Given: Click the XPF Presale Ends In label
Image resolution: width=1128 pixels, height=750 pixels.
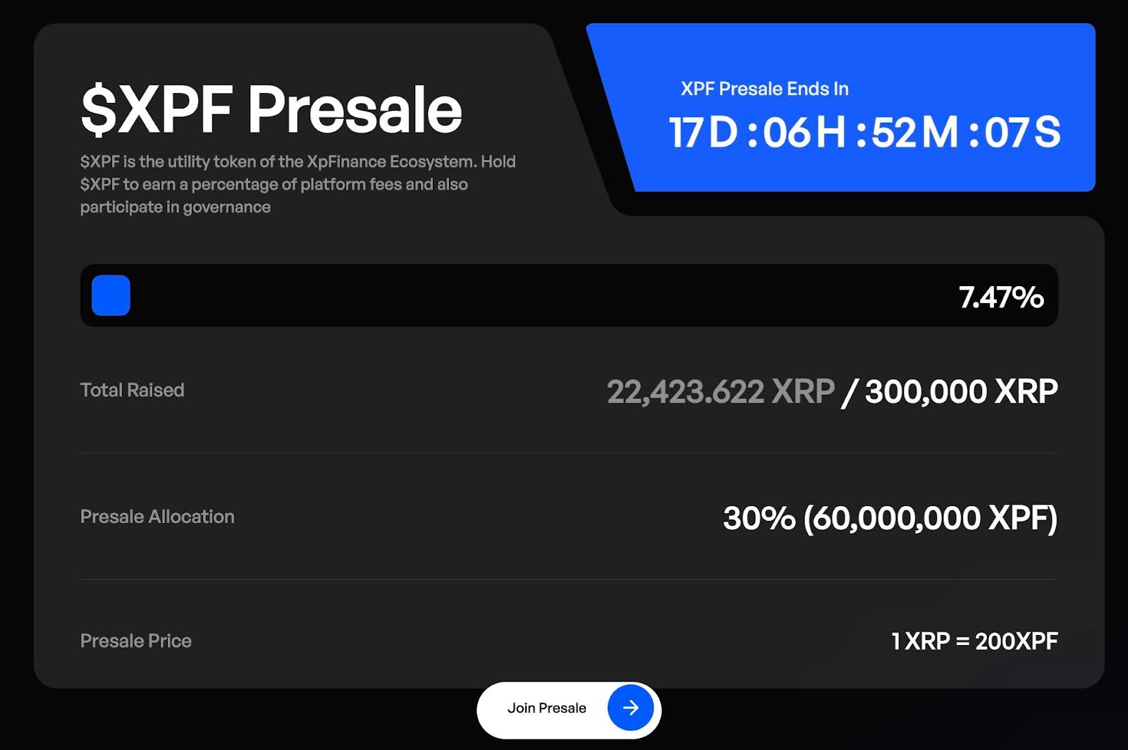Looking at the screenshot, I should 764,89.
